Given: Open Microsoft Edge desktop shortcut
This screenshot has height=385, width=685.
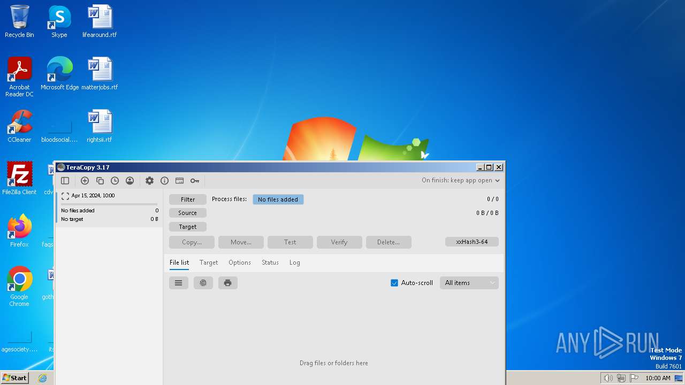Looking at the screenshot, I should 59,74.
